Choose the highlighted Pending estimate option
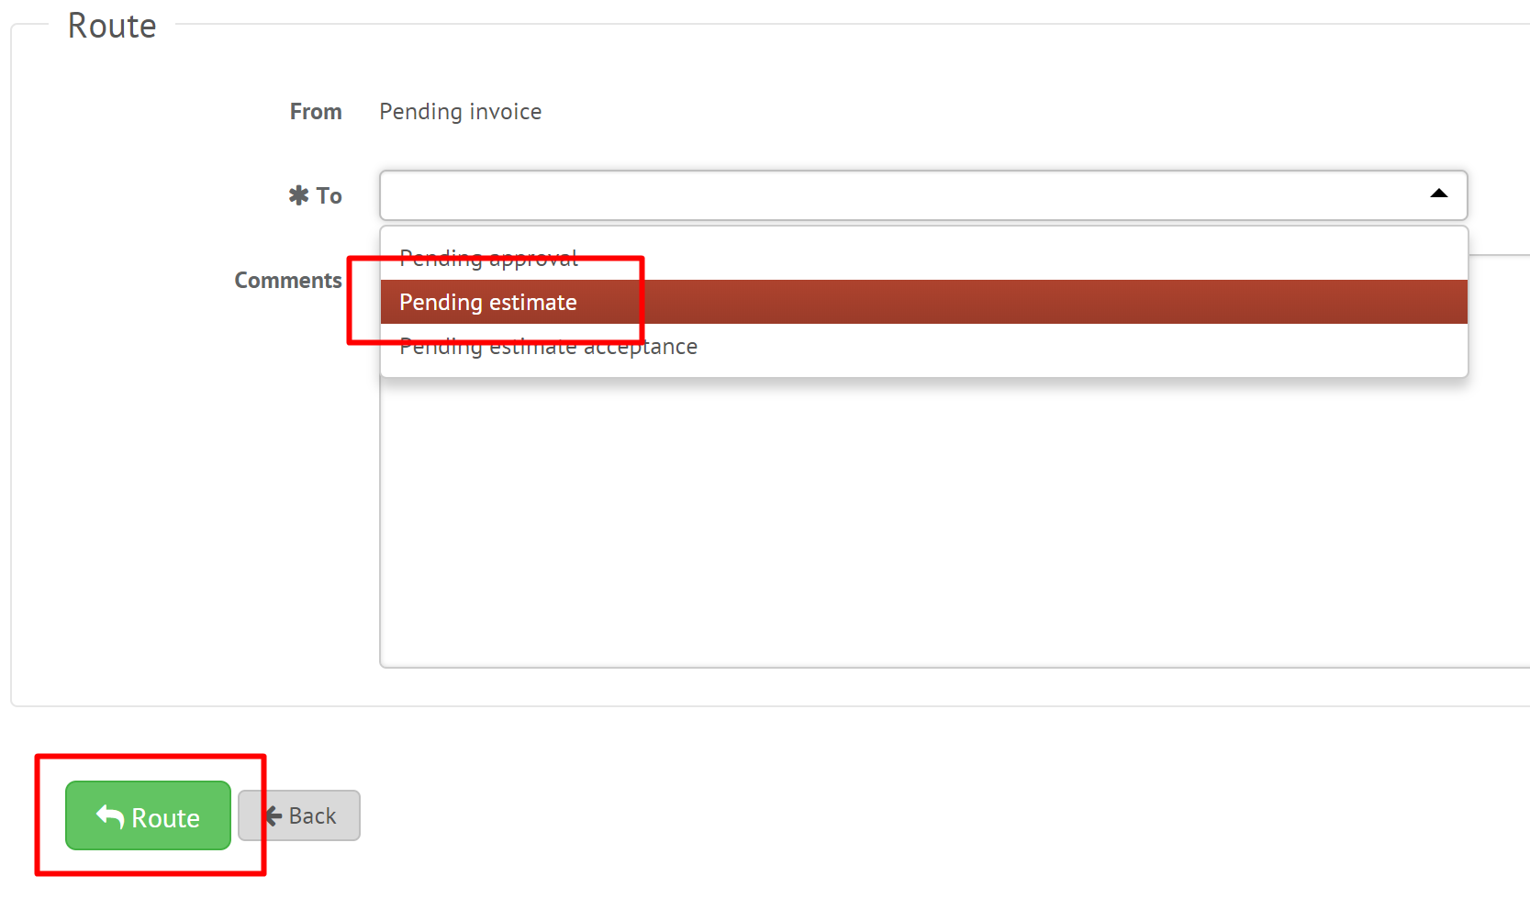Viewport: 1530px width, 898px height. [x=488, y=302]
